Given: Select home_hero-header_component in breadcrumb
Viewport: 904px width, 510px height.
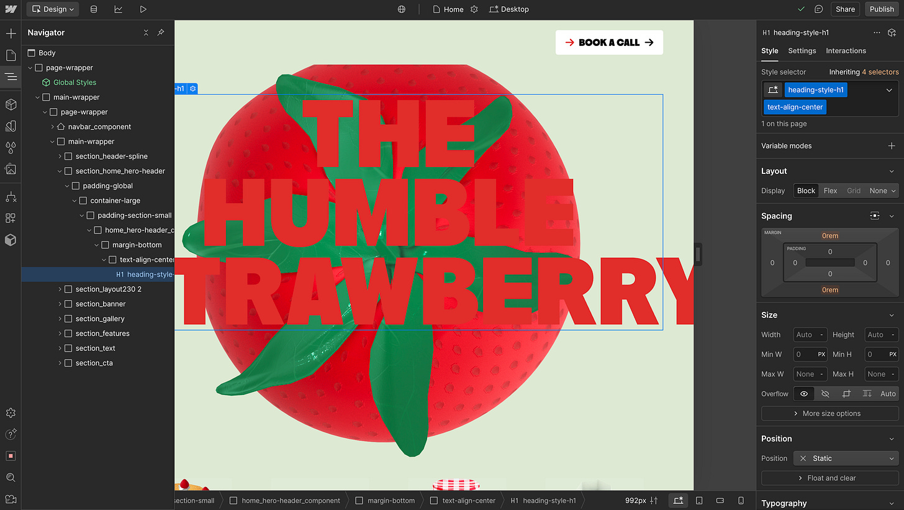Looking at the screenshot, I should (x=285, y=501).
